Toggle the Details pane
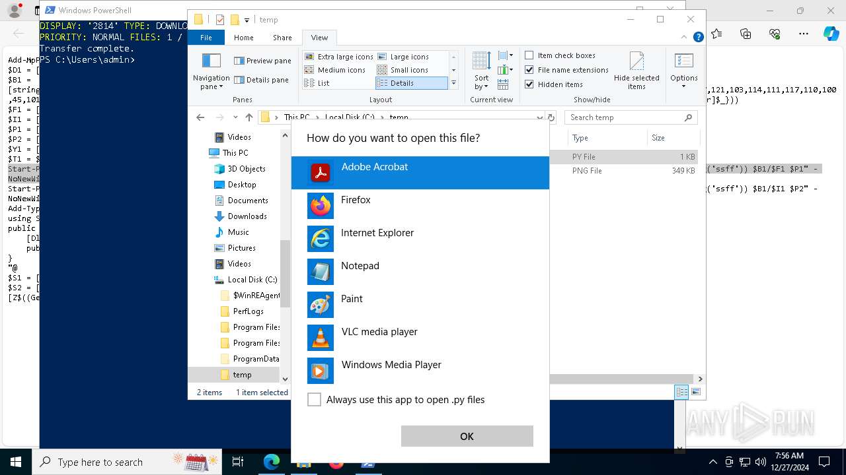The height and width of the screenshot is (475, 846). pyautogui.click(x=261, y=80)
